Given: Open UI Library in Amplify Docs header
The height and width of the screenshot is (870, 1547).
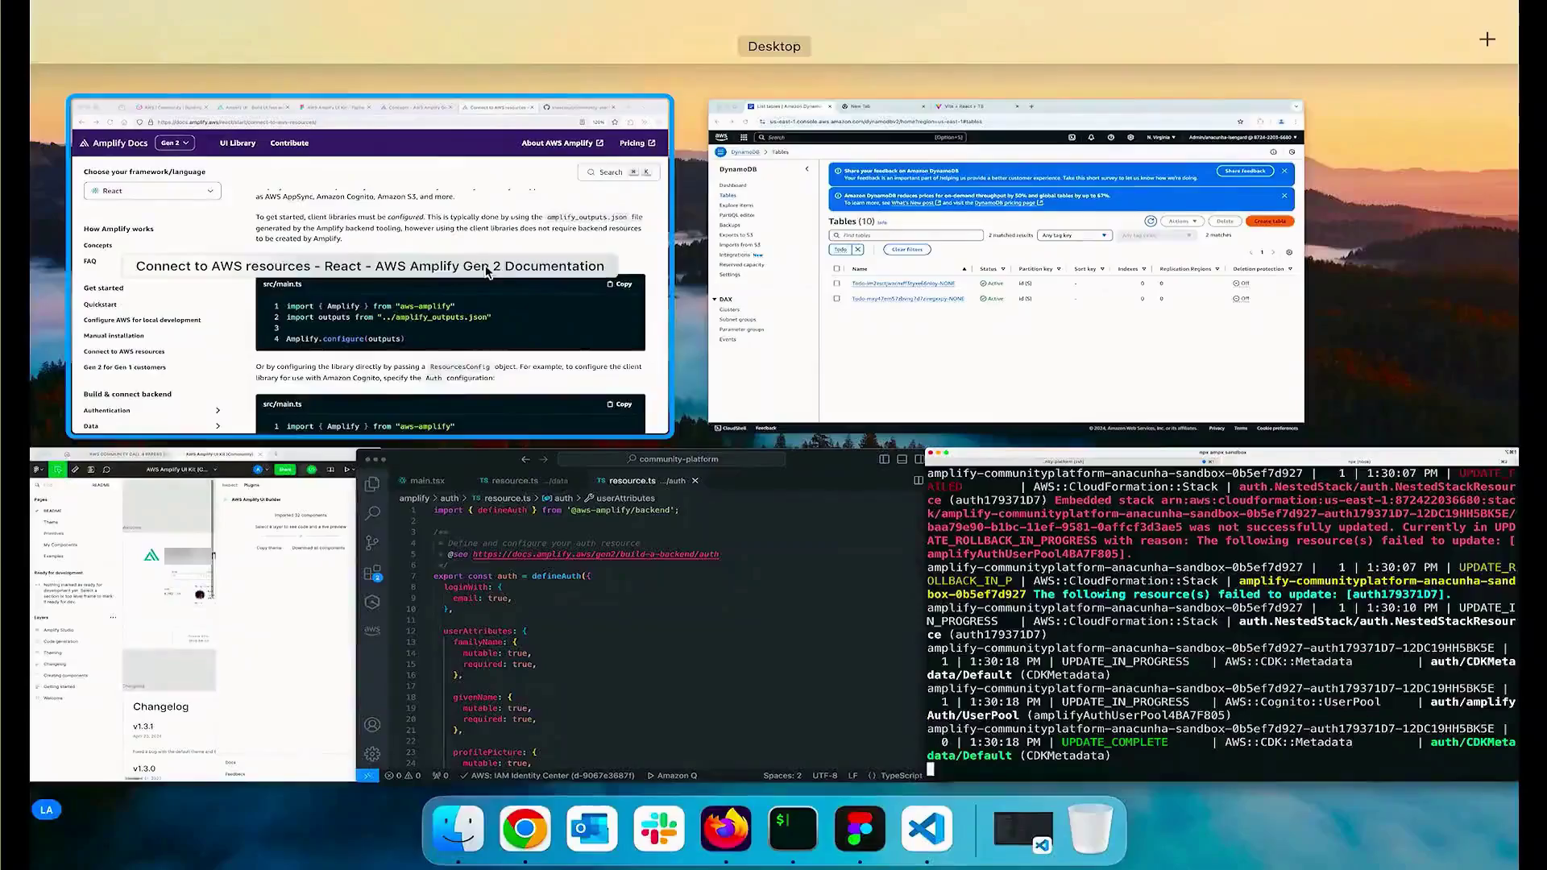Looking at the screenshot, I should 238,143.
